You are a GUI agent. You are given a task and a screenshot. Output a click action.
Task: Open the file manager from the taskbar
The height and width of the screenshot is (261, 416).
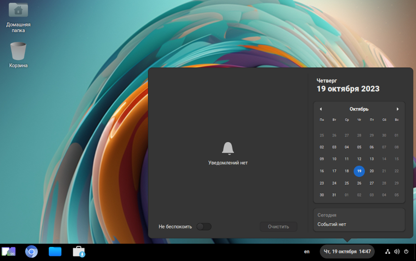pos(55,252)
